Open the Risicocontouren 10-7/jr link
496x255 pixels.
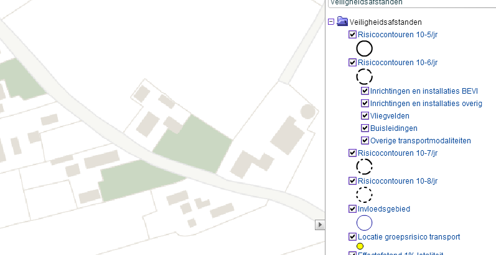pos(398,153)
